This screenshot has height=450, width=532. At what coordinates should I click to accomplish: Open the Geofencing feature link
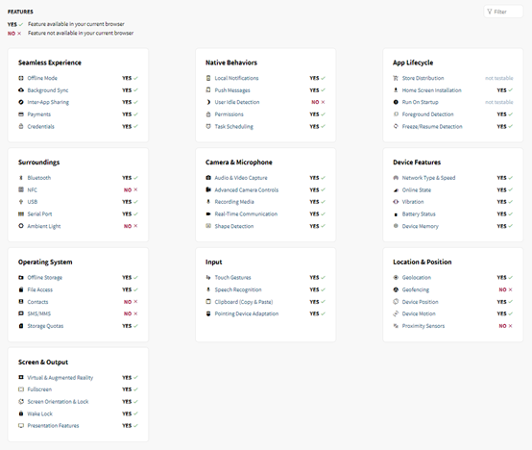pos(416,289)
